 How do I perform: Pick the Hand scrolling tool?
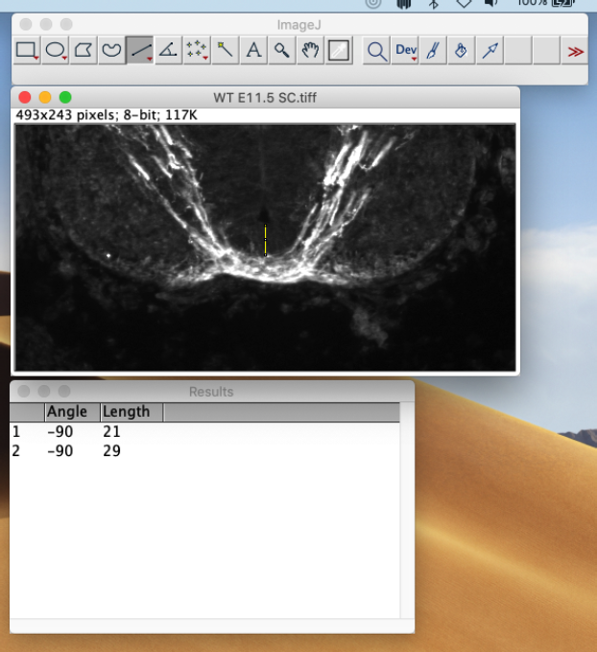[x=309, y=50]
